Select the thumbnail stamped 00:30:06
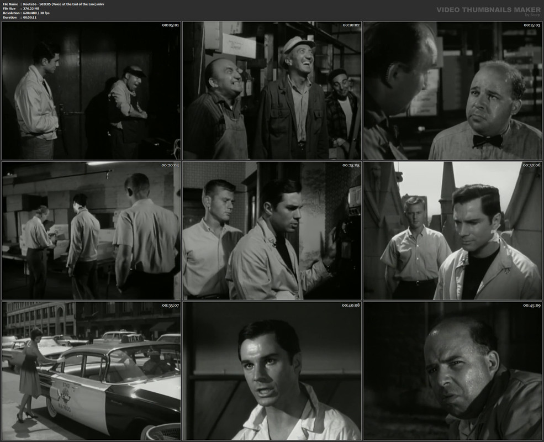Screen dimensions: 544x442 coord(452,231)
